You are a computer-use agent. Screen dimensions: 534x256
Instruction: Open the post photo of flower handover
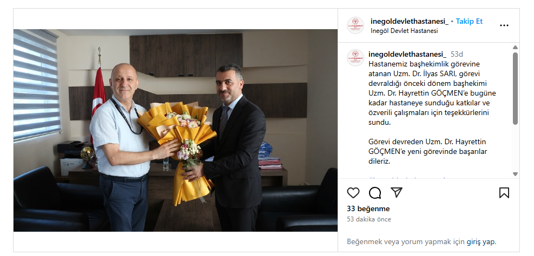(175, 130)
